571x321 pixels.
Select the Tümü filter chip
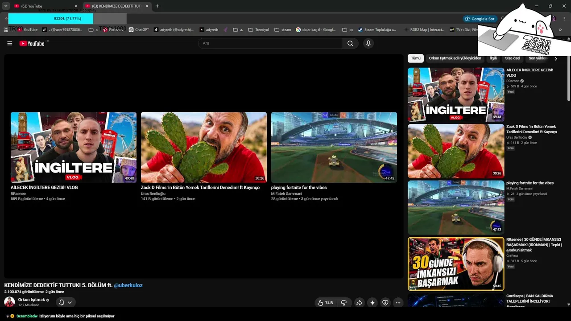pyautogui.click(x=416, y=58)
